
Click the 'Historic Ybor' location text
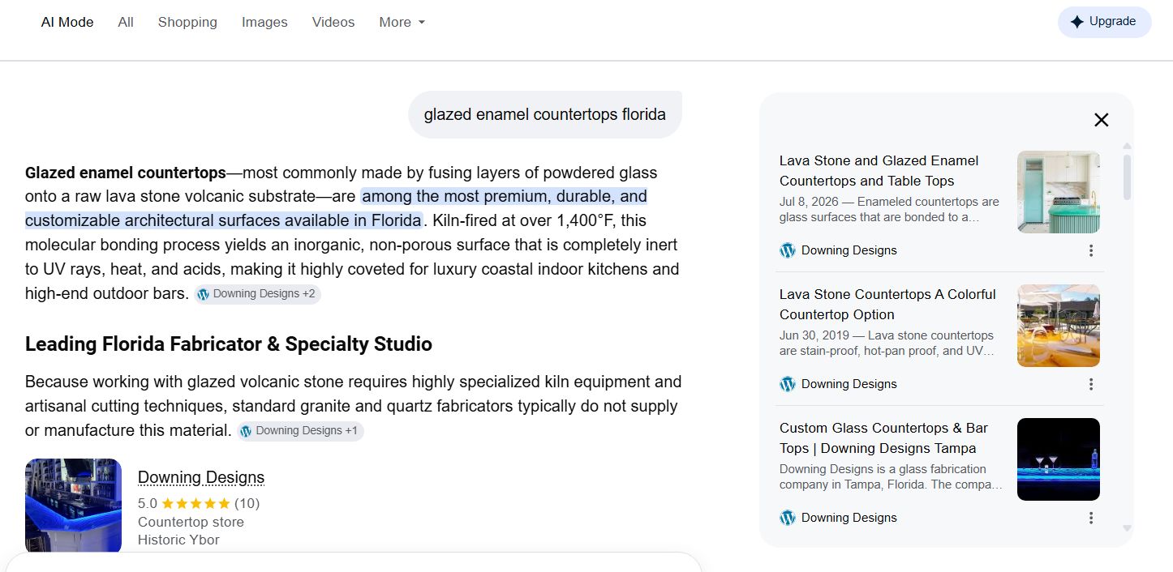178,540
